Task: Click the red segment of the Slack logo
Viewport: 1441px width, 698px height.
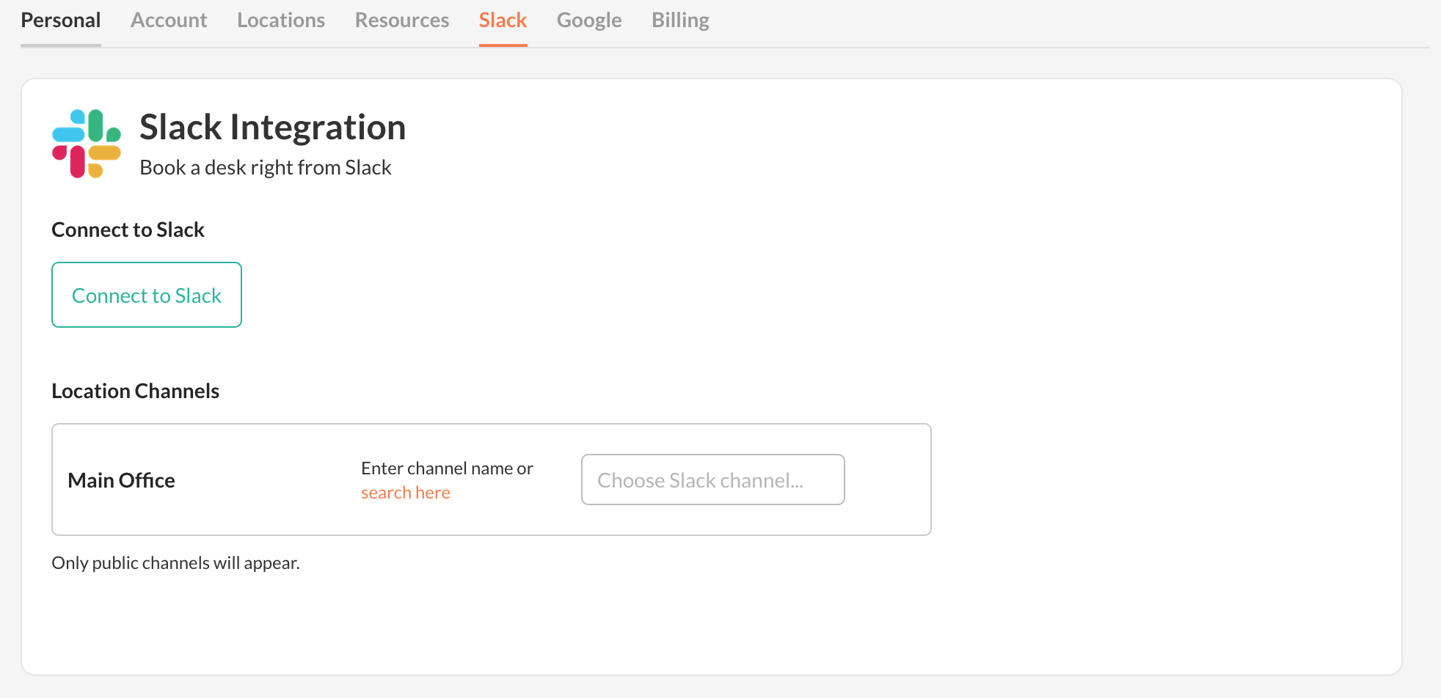Action: [77, 161]
